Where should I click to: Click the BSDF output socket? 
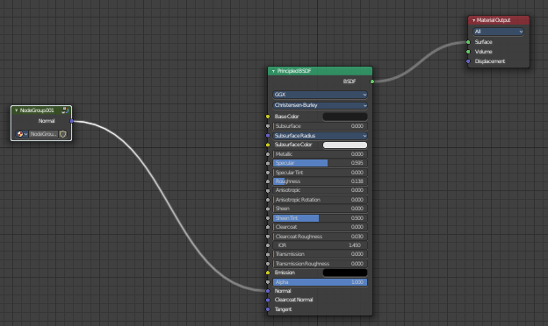pos(372,81)
